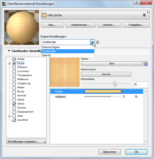The width and height of the screenshot is (154, 159).
Task: Select the Helligkeit parameter row
Action: (97, 97)
